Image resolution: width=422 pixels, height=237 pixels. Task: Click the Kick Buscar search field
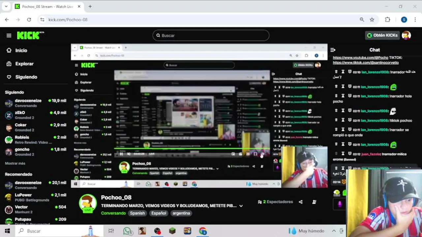[x=211, y=35]
